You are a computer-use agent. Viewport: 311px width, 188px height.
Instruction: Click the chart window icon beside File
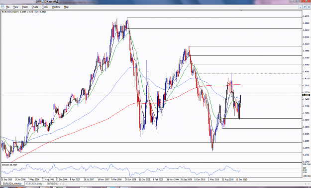[x=2, y=7]
